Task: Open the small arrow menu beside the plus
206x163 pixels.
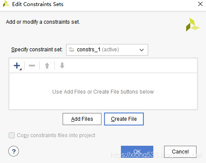Action: pos(21,69)
